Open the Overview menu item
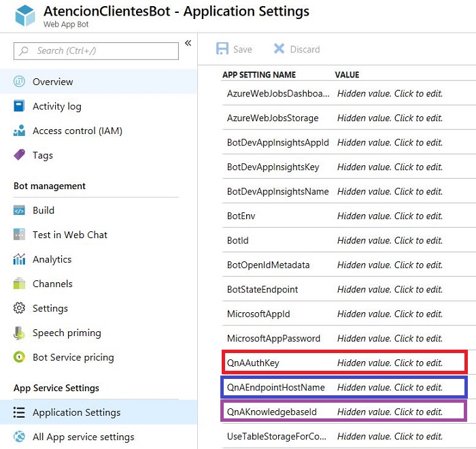This screenshot has height=449, width=476. [x=99, y=82]
